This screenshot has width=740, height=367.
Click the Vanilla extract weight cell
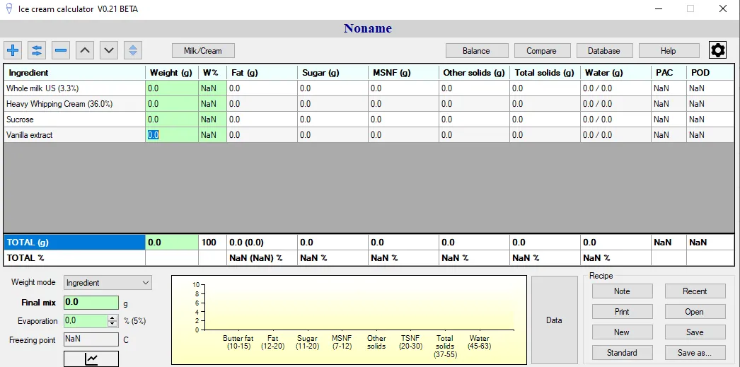pos(172,135)
